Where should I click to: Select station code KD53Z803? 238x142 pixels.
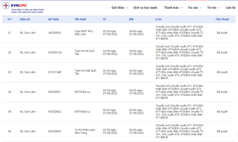(x=55, y=132)
